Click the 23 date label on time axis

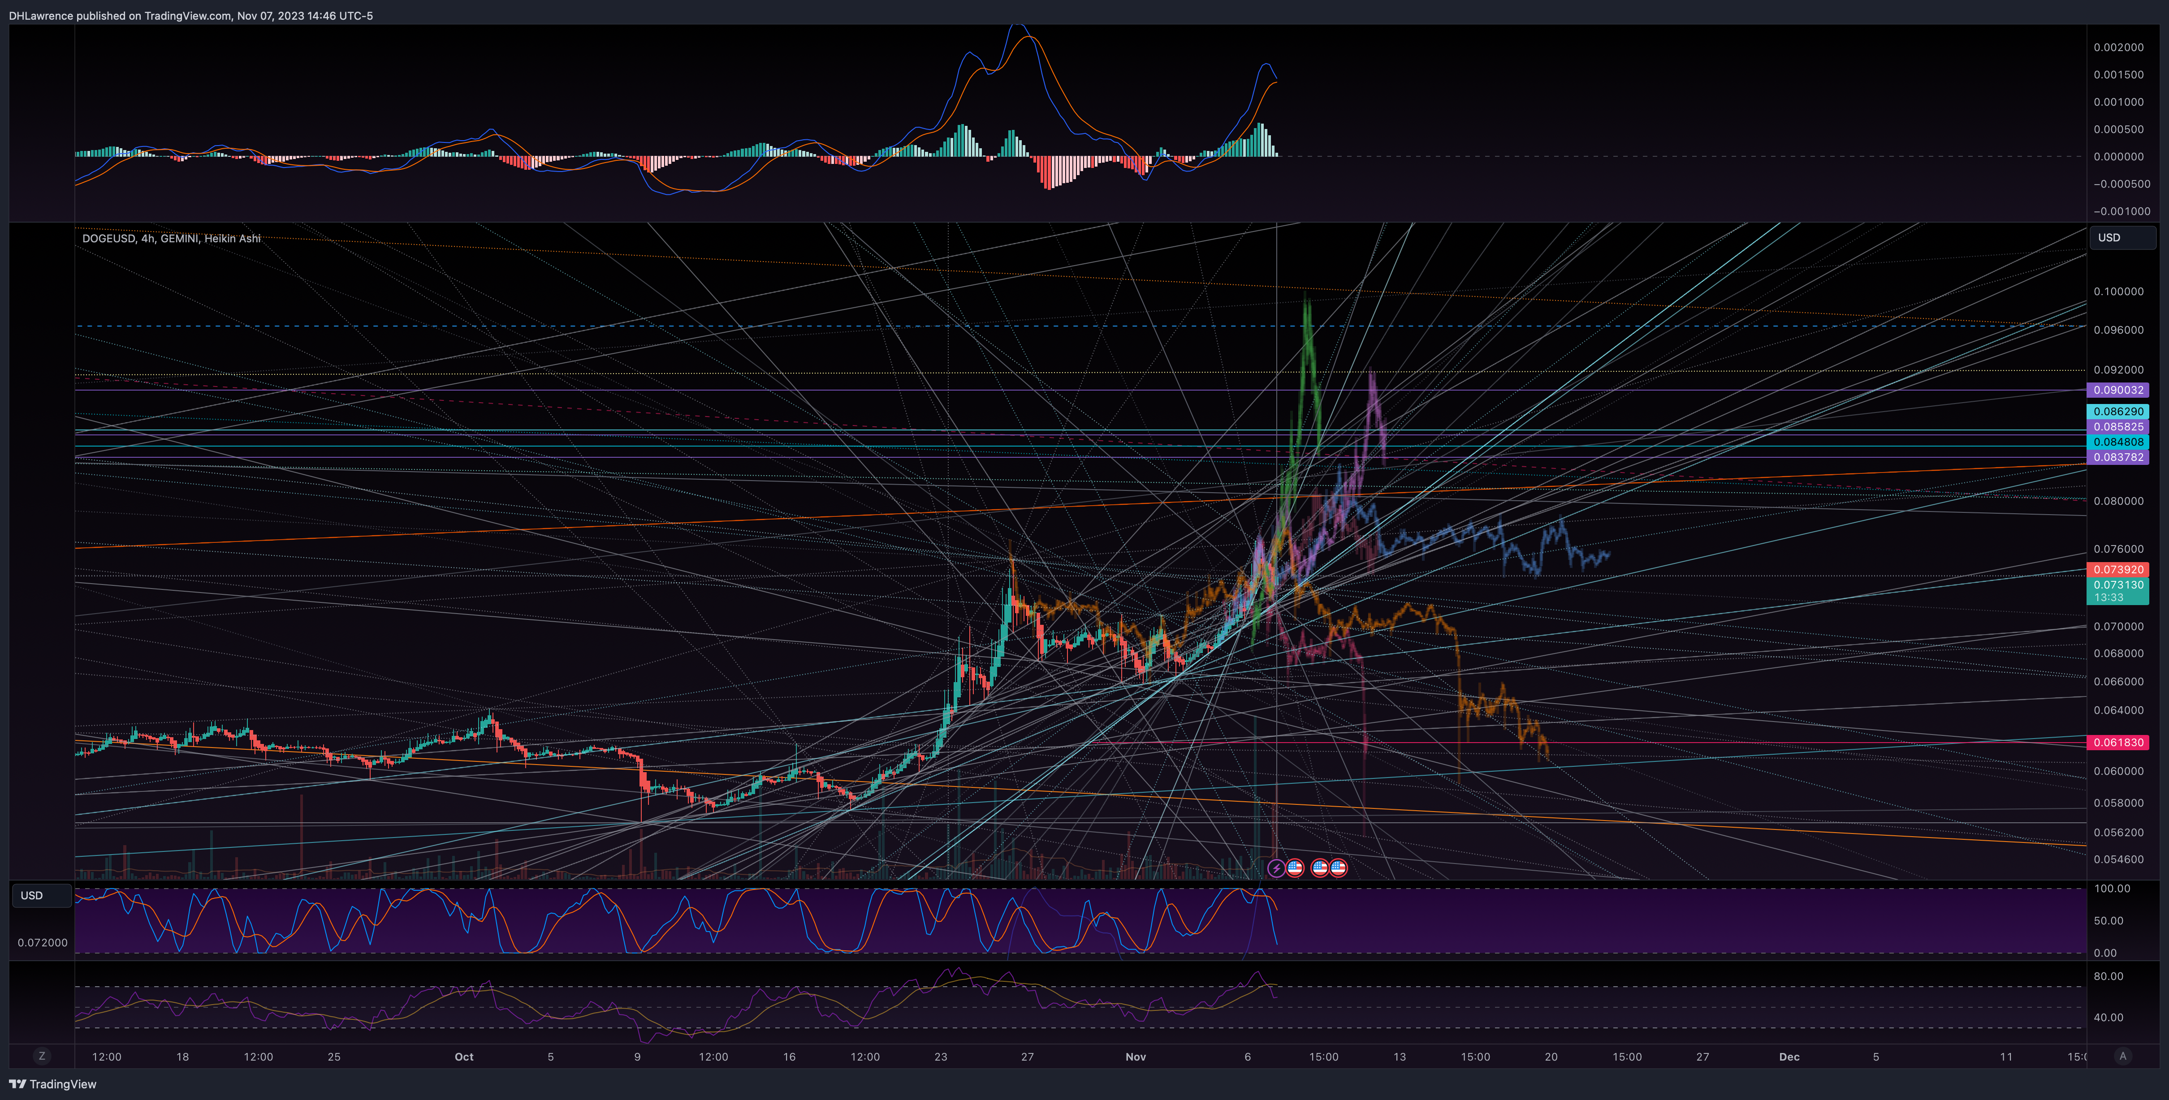(x=941, y=1057)
